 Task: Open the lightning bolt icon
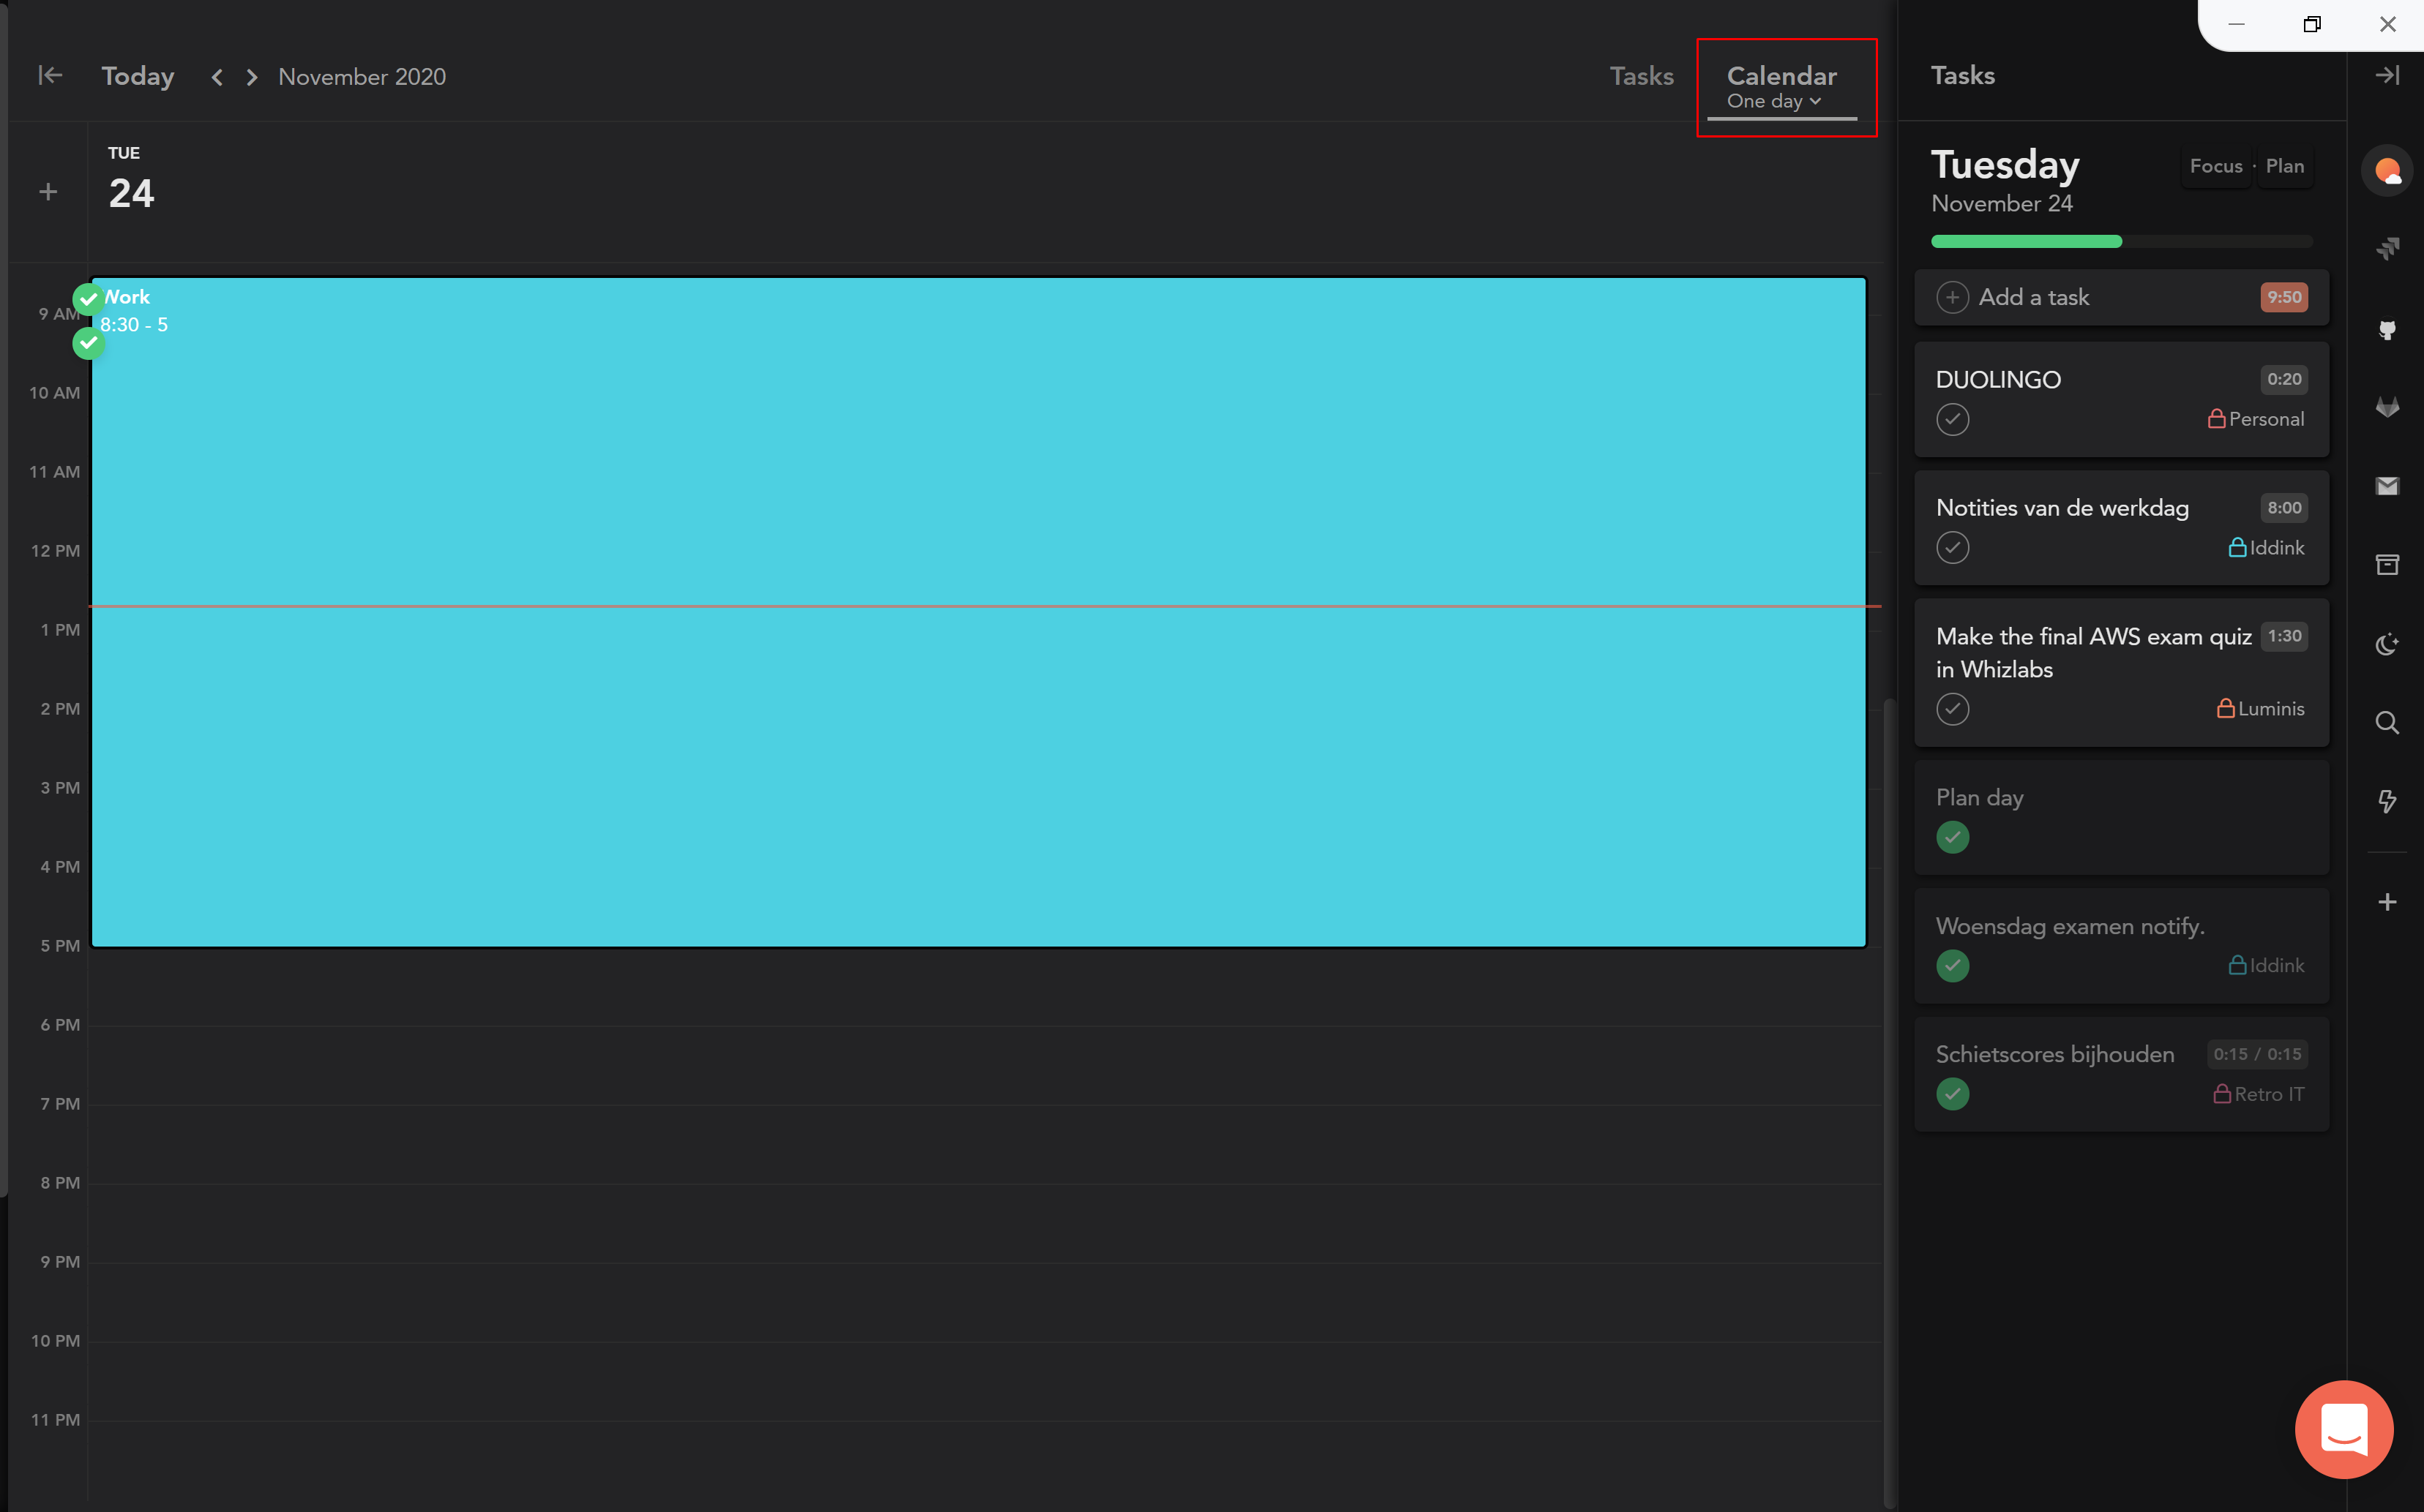[x=2387, y=802]
